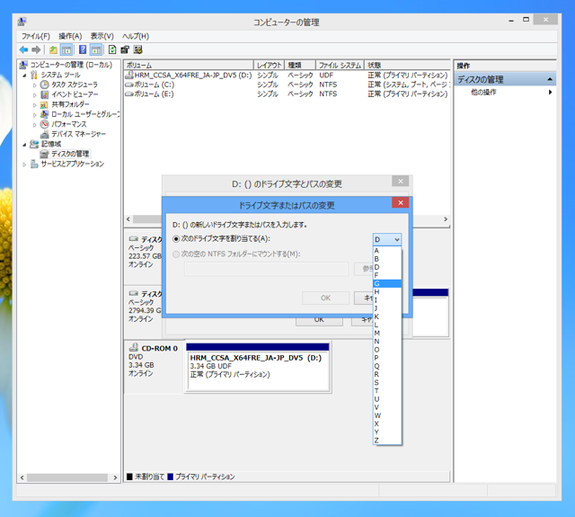
Task: Select ローカル ユーザーとグループ in the tree
Action: (85, 114)
